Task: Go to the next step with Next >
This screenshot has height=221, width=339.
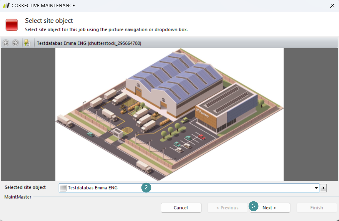Action: 270,208
